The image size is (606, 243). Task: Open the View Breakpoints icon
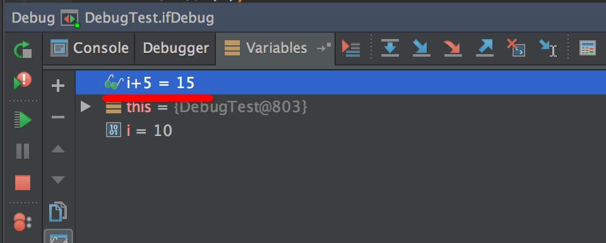click(x=23, y=222)
